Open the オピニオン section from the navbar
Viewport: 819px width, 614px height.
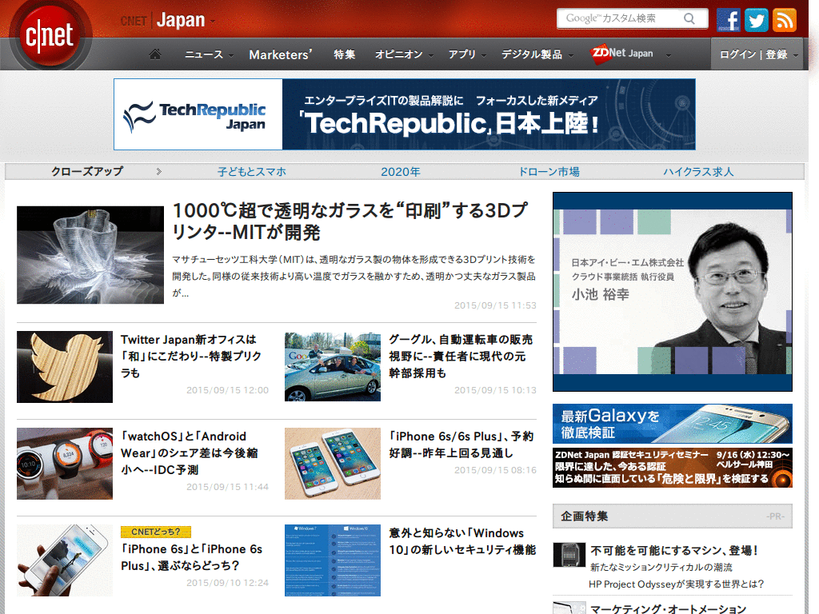pos(398,54)
